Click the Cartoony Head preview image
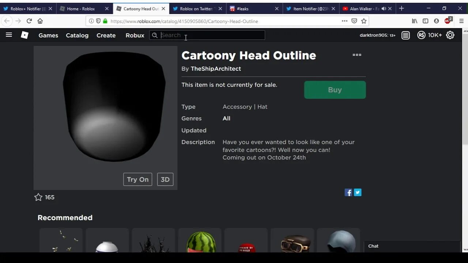Image resolution: width=468 pixels, height=263 pixels. [105, 118]
